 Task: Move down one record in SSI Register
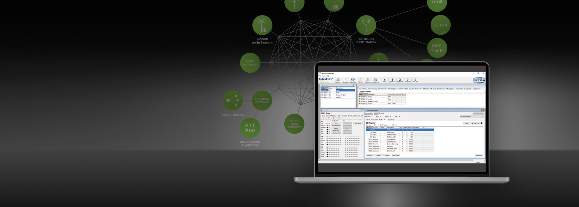478,123
